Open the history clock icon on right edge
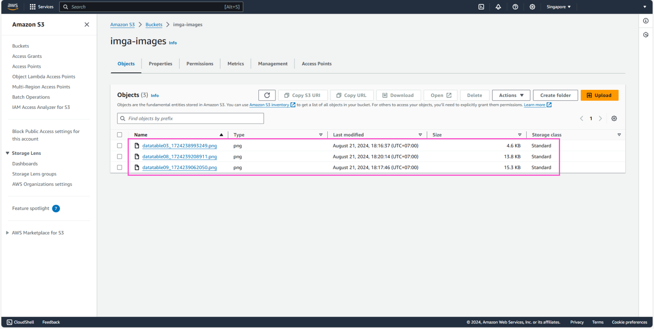 (x=646, y=35)
